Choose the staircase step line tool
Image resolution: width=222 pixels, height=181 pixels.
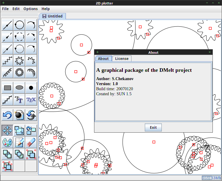click(x=7, y=100)
